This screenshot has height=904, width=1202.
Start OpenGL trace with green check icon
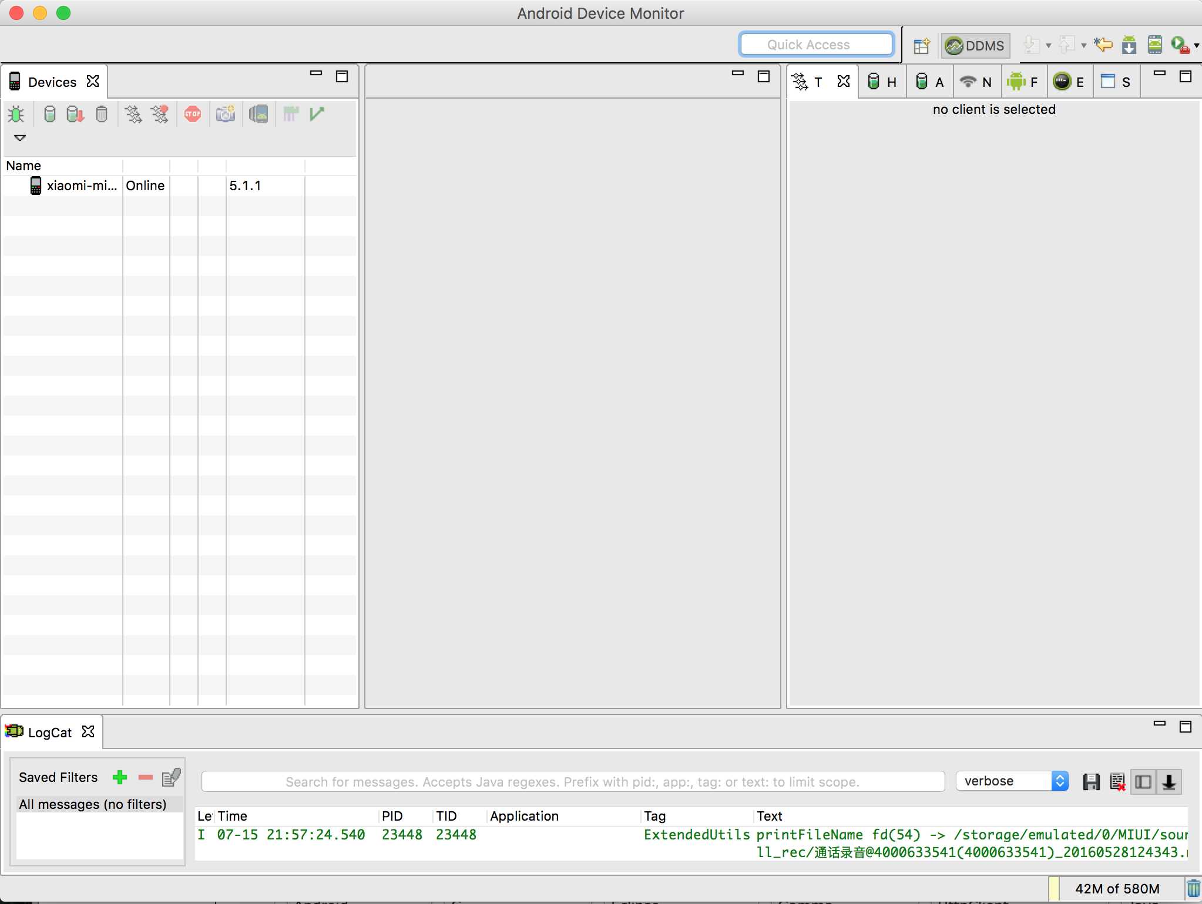pyautogui.click(x=317, y=114)
